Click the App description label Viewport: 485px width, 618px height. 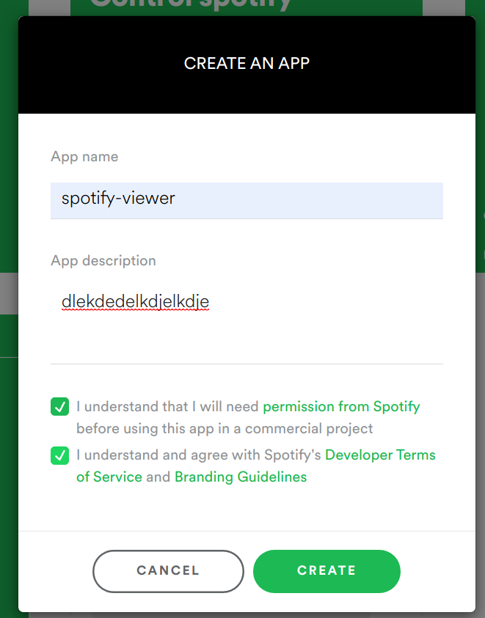103,261
